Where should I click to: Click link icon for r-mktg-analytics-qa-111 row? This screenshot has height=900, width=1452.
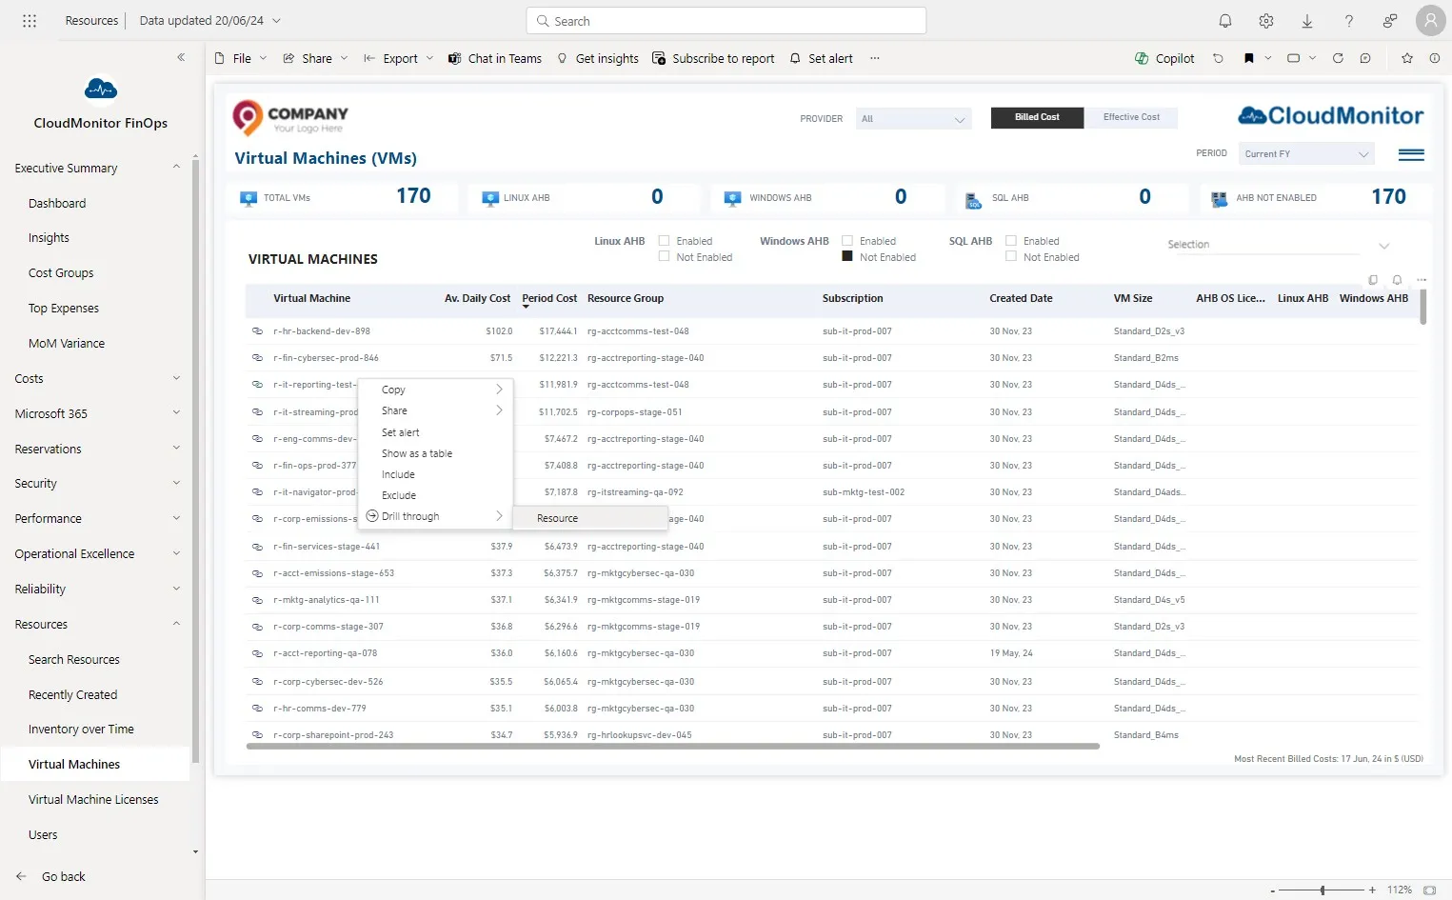(x=257, y=600)
